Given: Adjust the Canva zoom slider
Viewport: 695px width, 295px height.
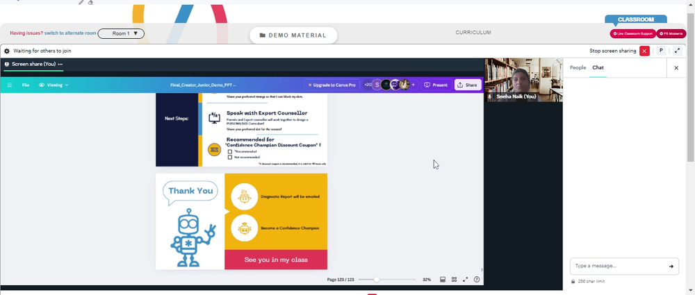Looking at the screenshot, I should 376,280.
